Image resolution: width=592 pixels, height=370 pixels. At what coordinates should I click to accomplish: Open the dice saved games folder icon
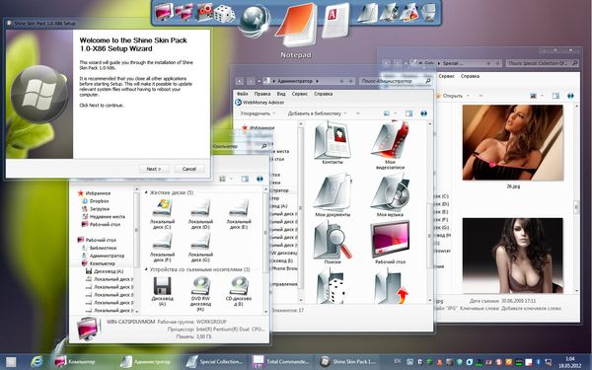pos(331,286)
